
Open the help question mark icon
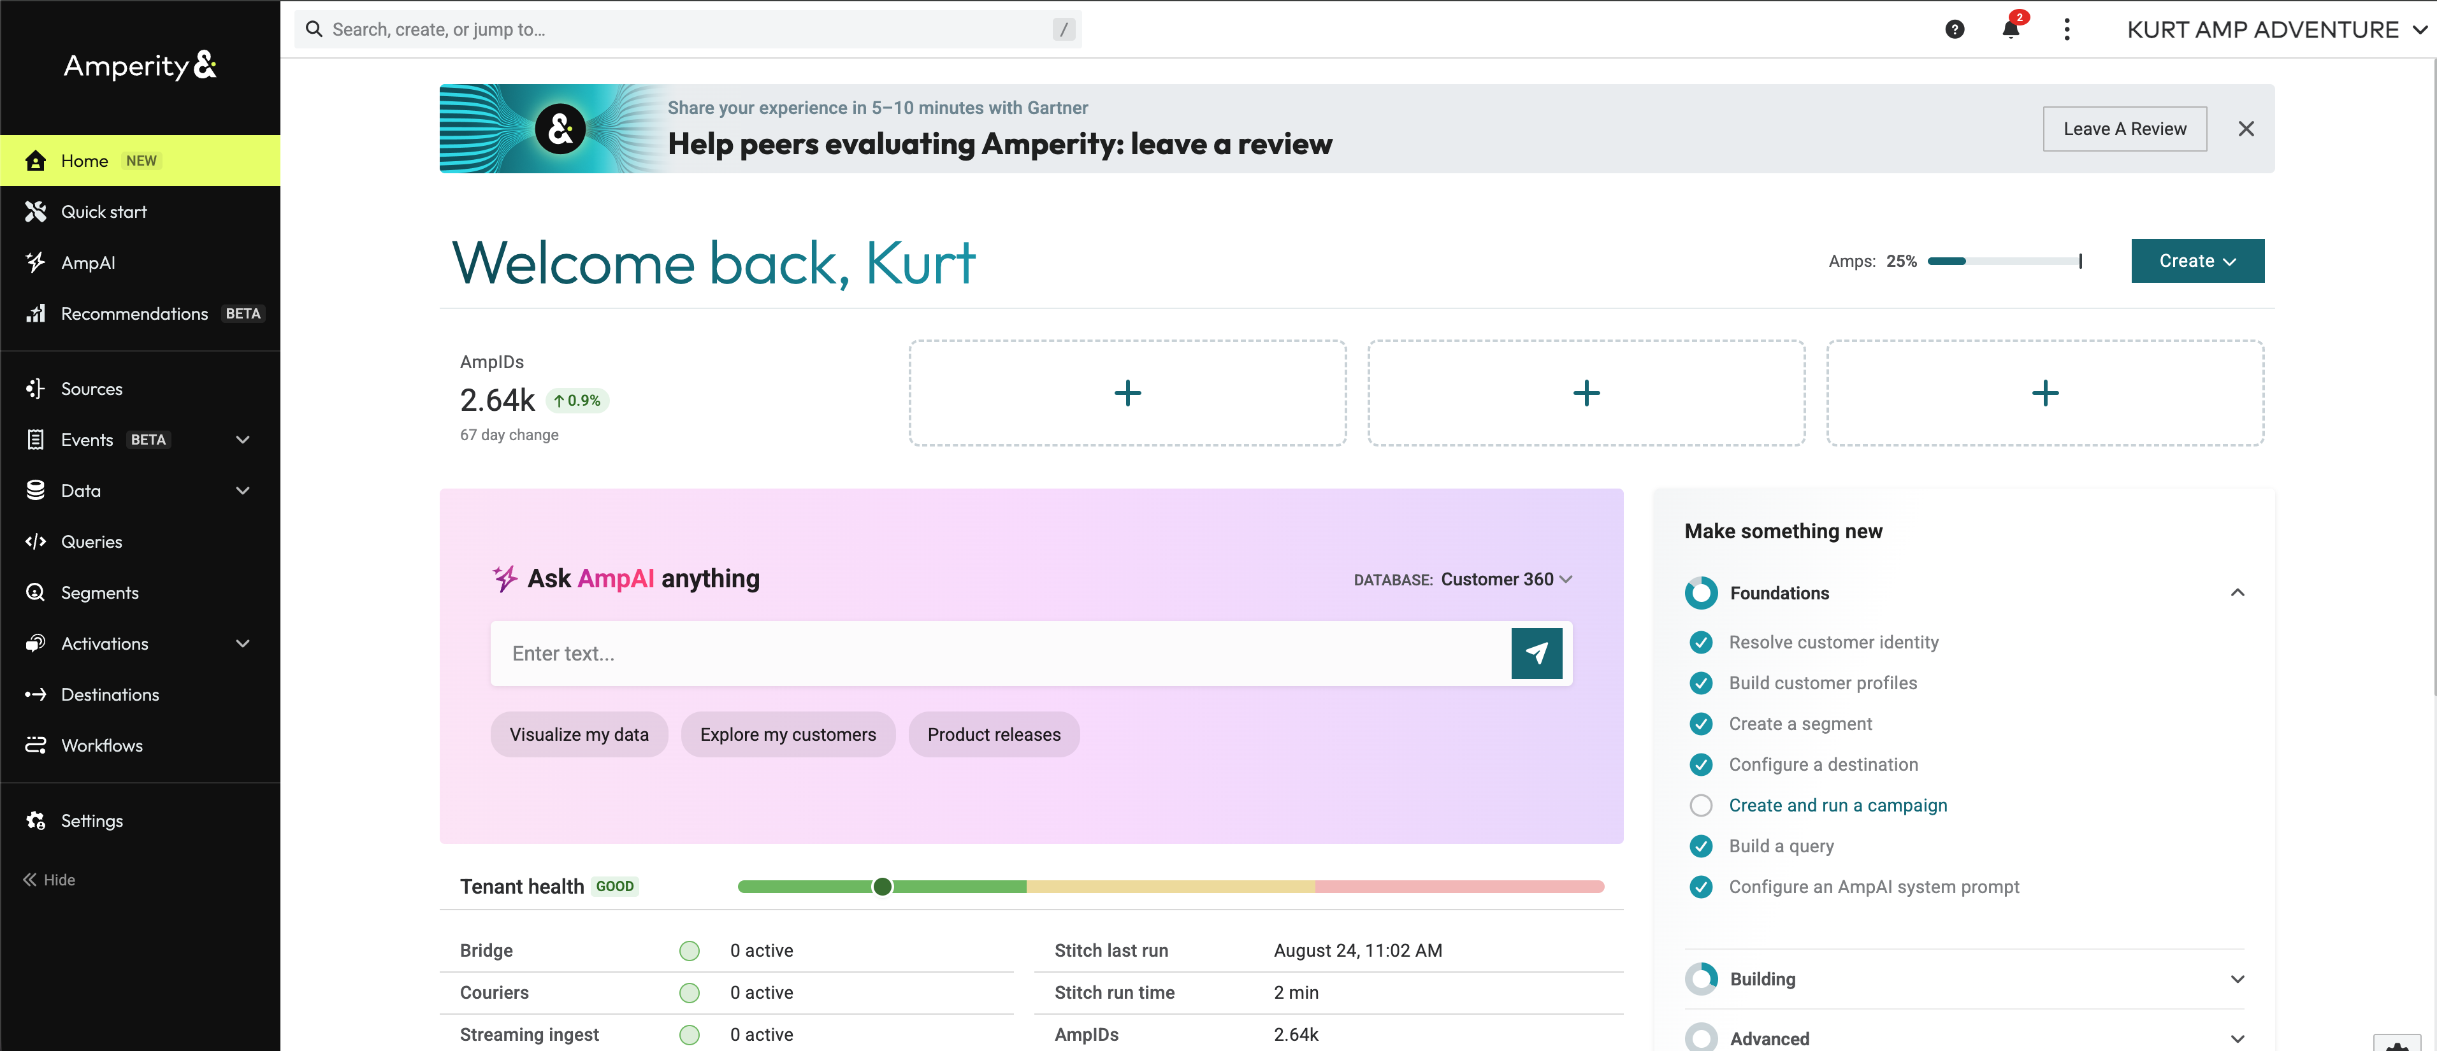pyautogui.click(x=1955, y=29)
